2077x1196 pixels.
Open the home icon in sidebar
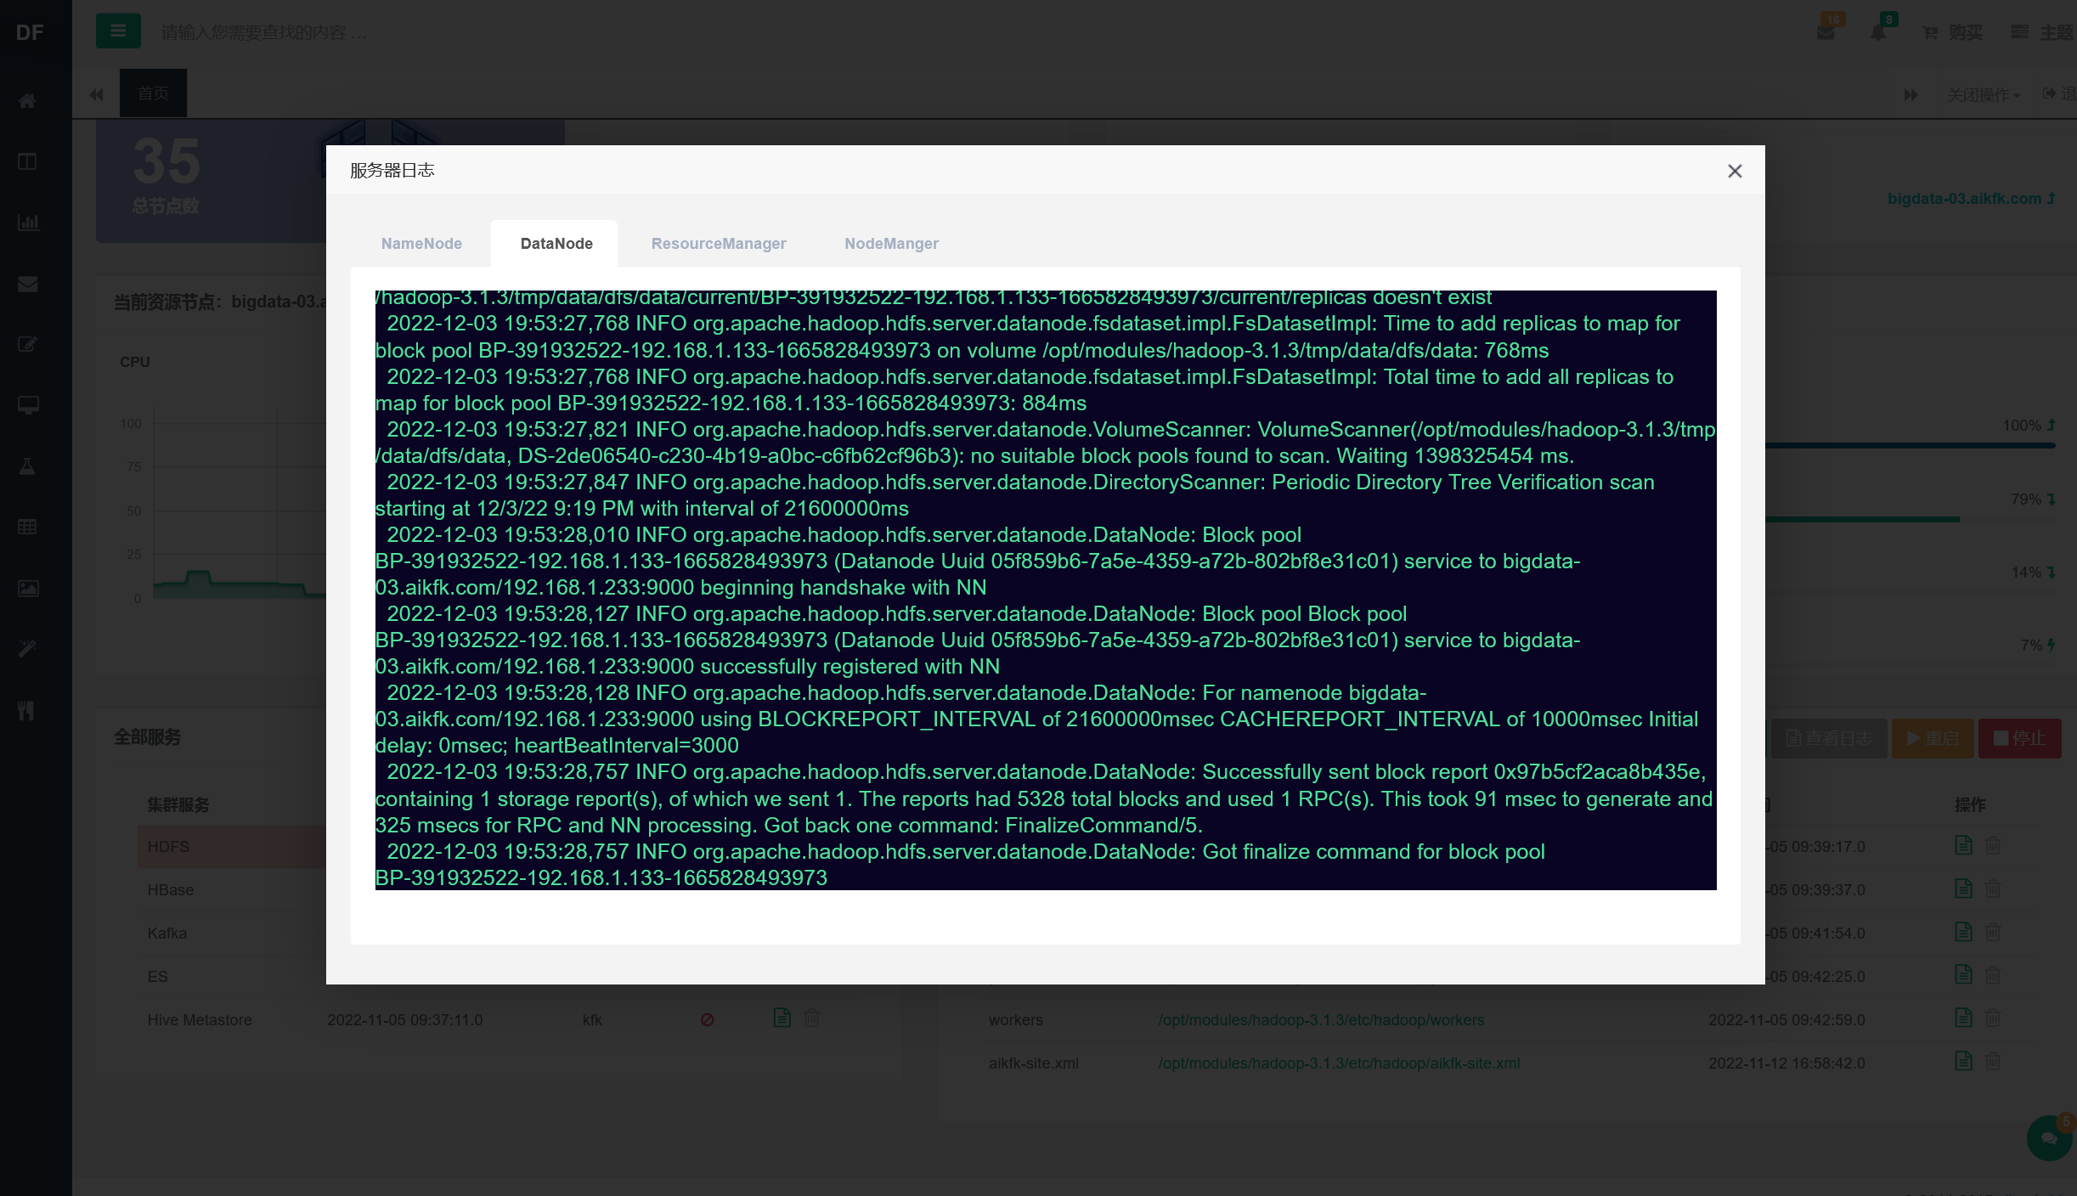tap(27, 101)
